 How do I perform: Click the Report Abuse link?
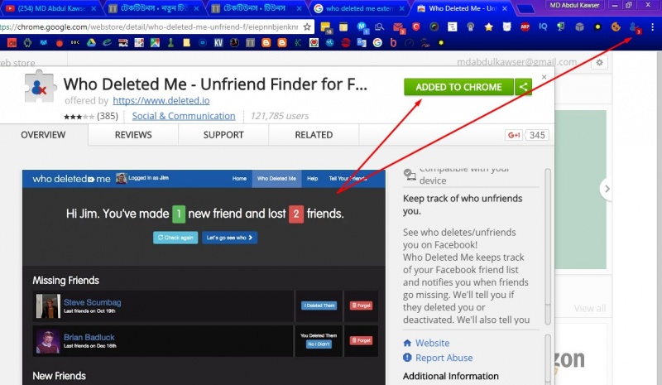pos(444,358)
